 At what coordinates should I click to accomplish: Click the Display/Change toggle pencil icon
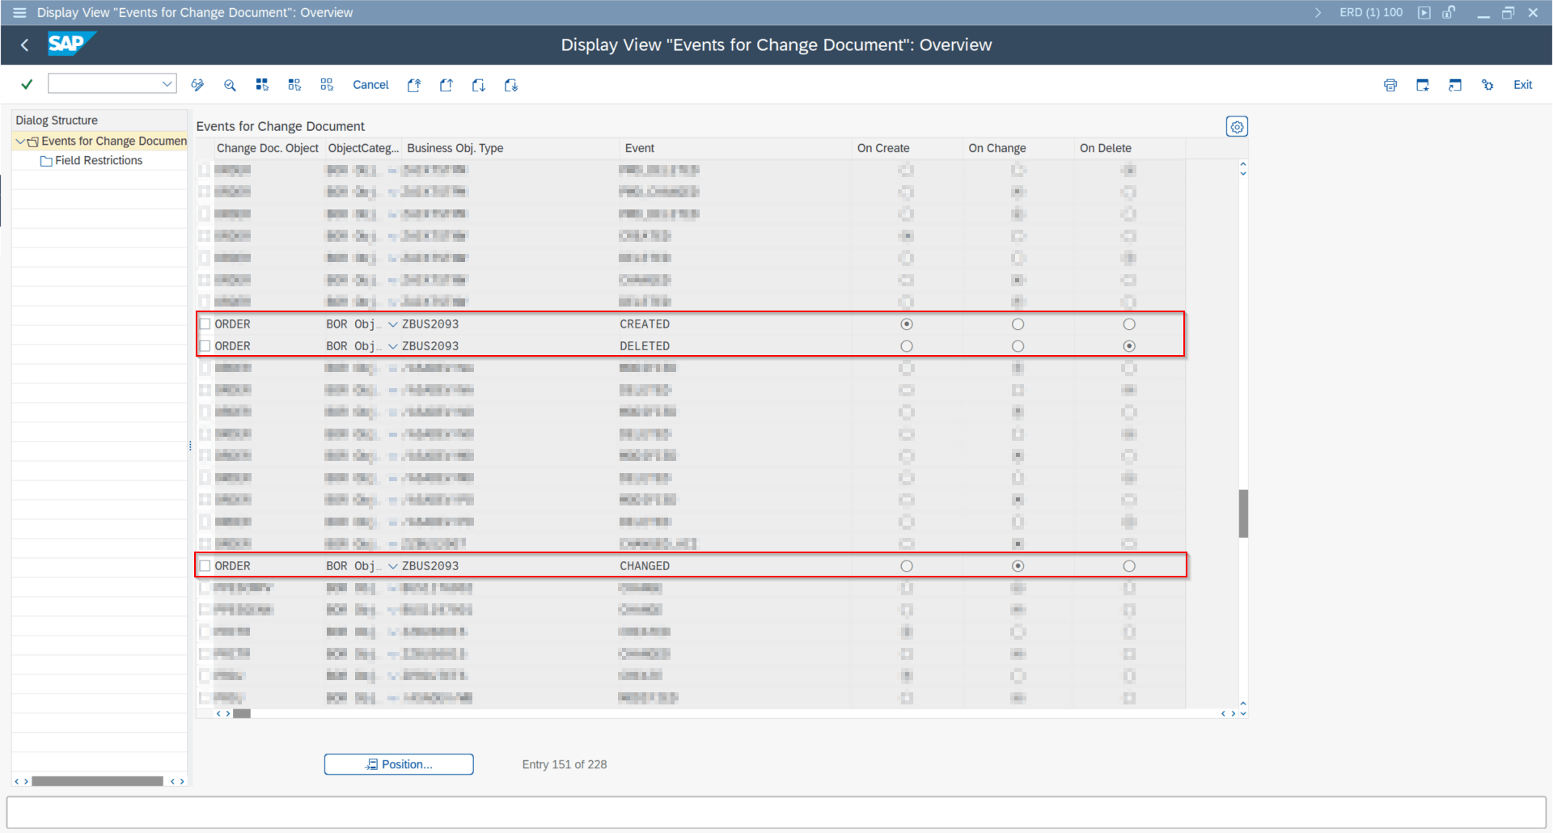pyautogui.click(x=197, y=85)
